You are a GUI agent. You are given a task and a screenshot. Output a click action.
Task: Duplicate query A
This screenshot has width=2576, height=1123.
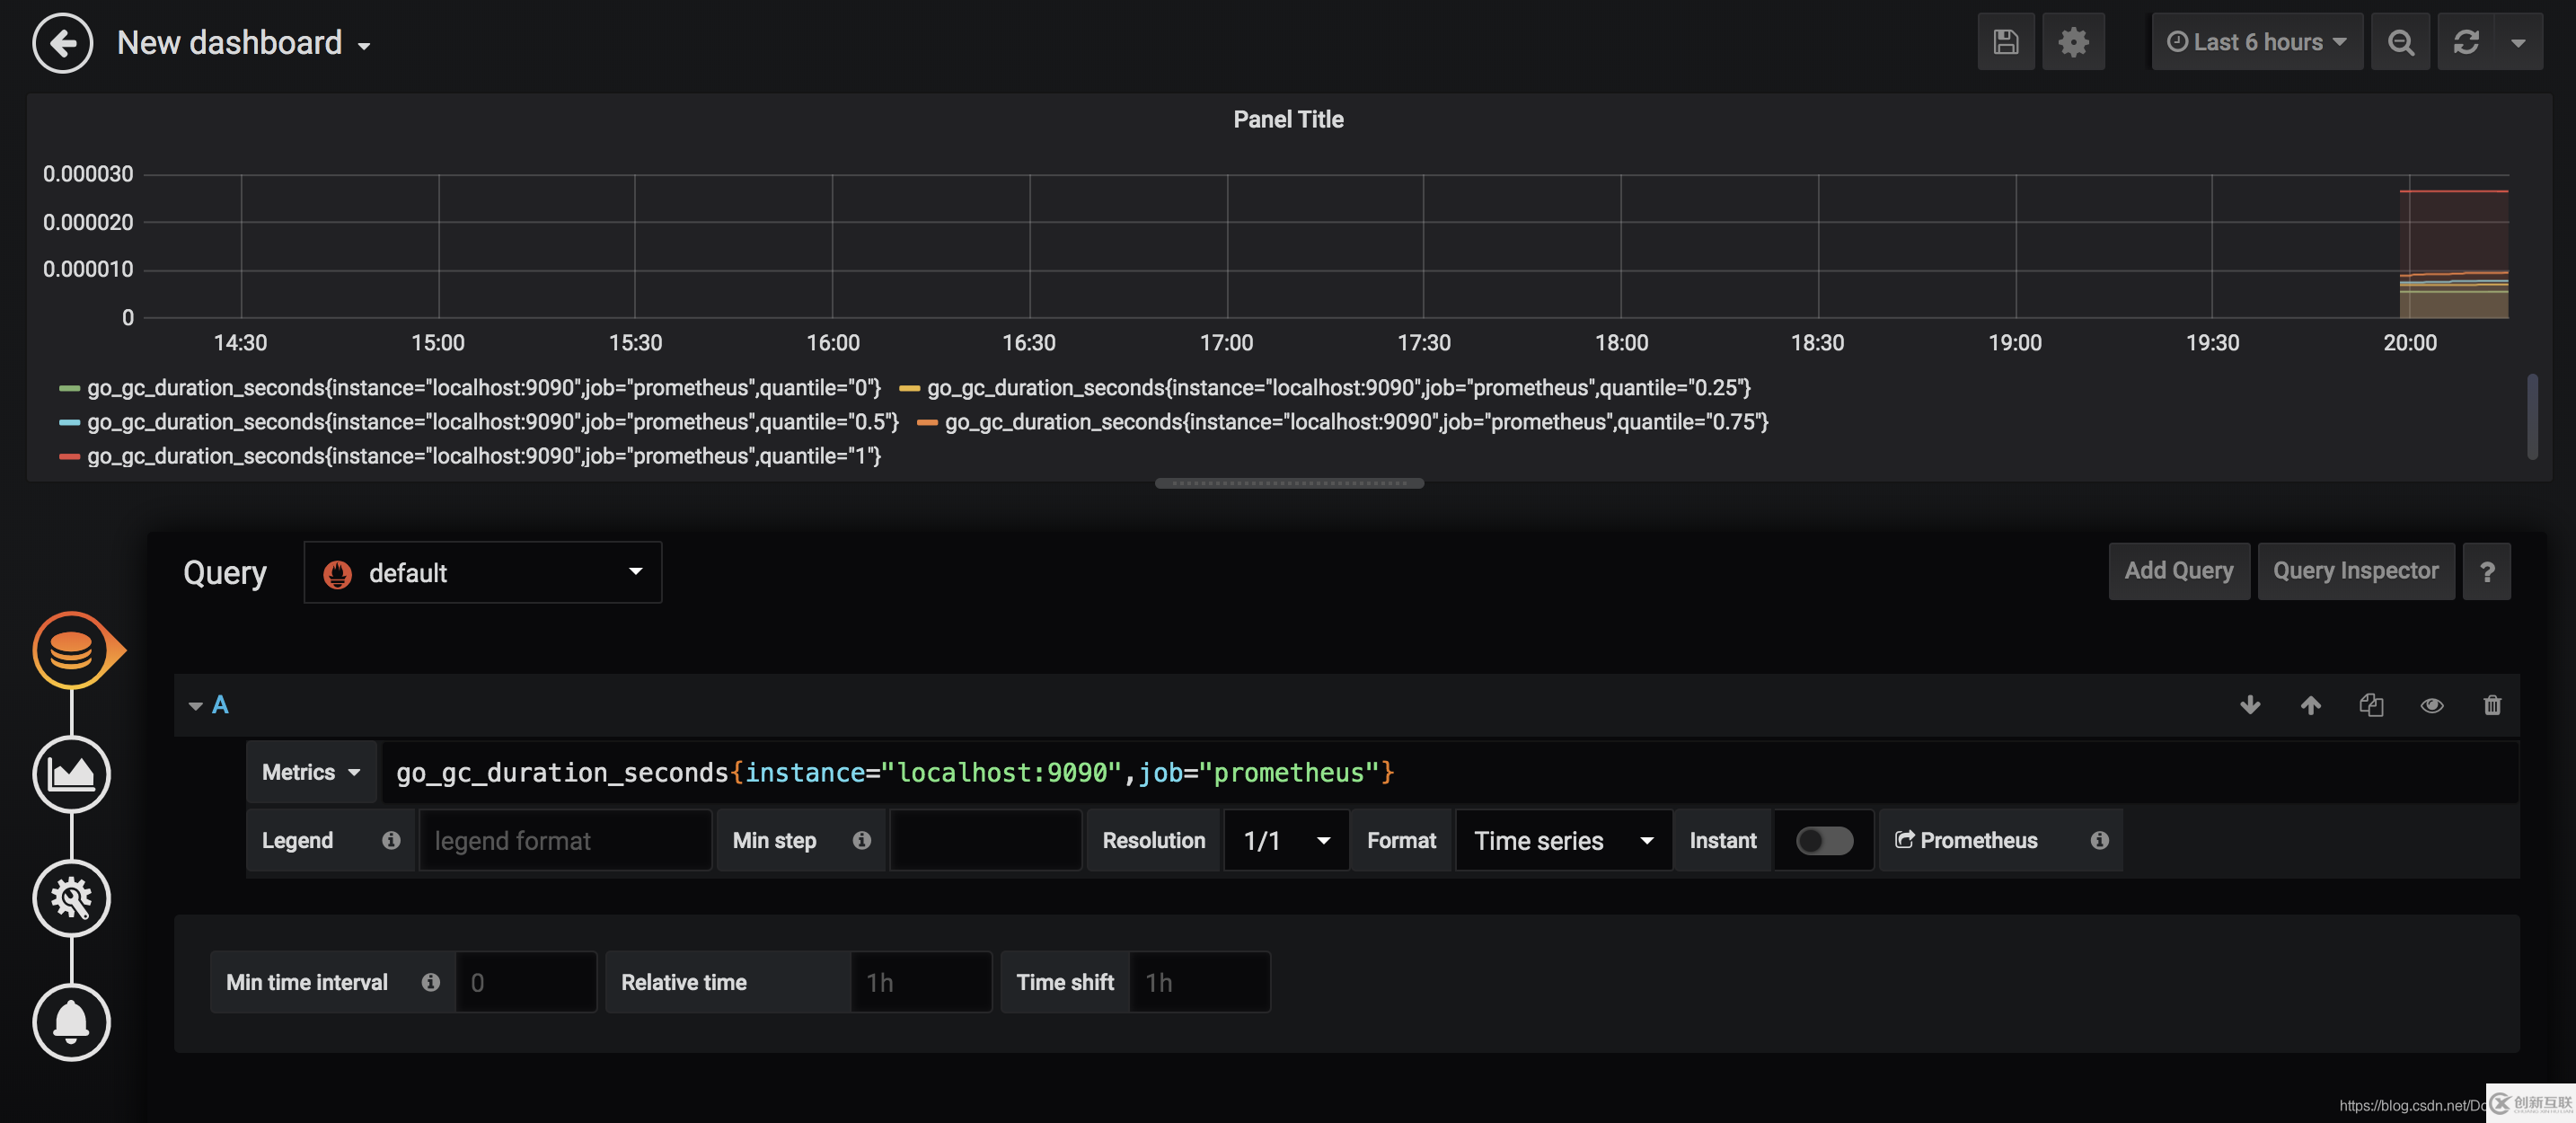[x=2371, y=705]
